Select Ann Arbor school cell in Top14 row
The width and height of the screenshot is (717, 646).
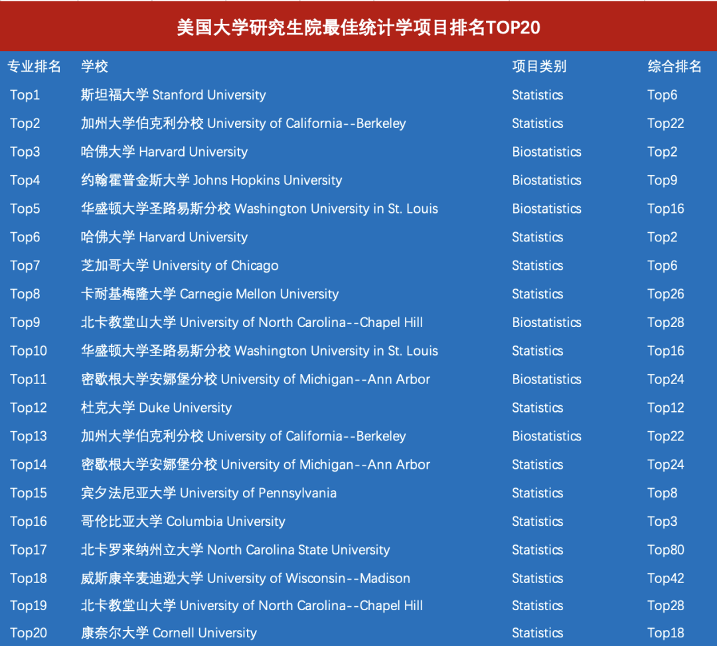click(256, 465)
